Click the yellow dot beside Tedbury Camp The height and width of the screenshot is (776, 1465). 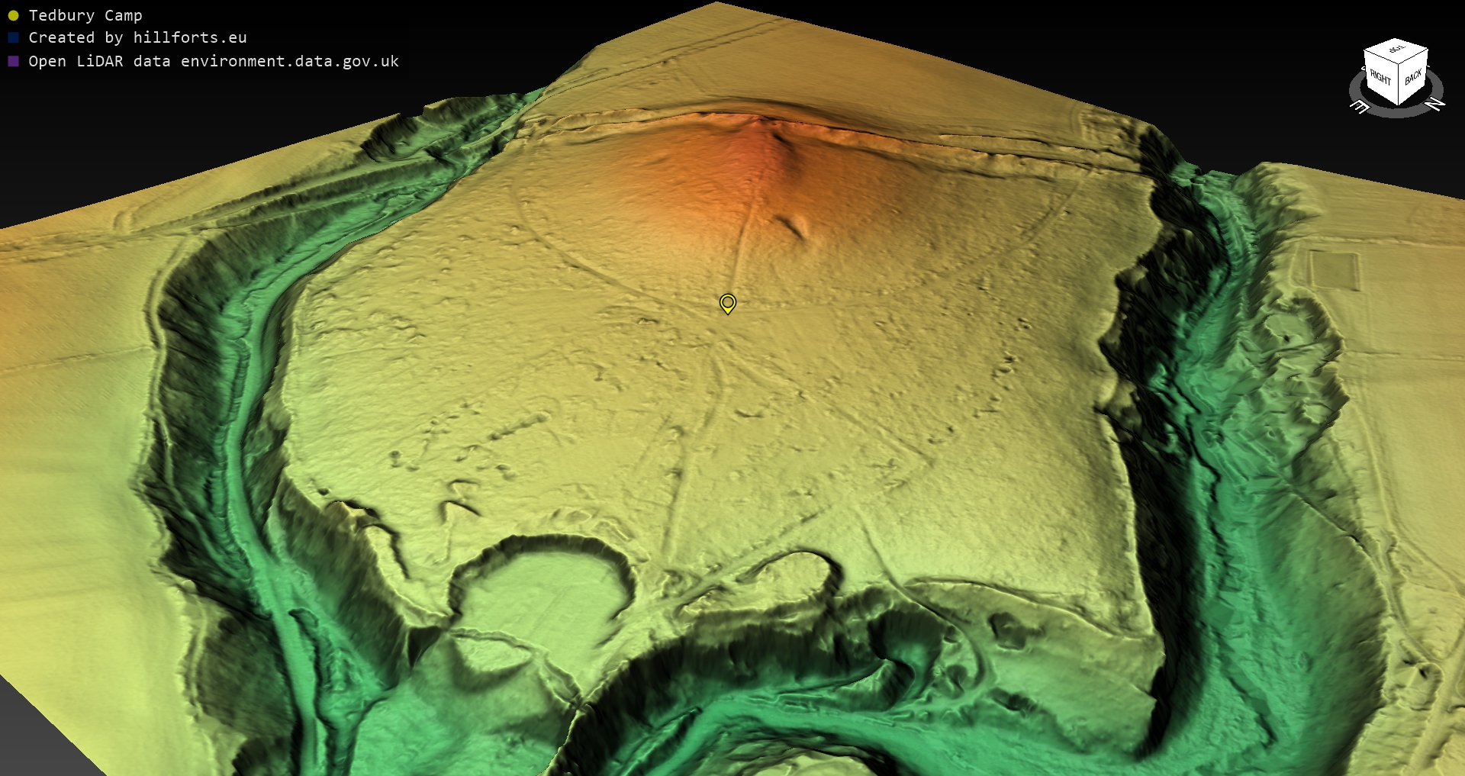coord(13,15)
